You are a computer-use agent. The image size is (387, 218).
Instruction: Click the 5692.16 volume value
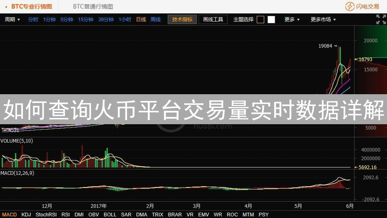click(367, 167)
